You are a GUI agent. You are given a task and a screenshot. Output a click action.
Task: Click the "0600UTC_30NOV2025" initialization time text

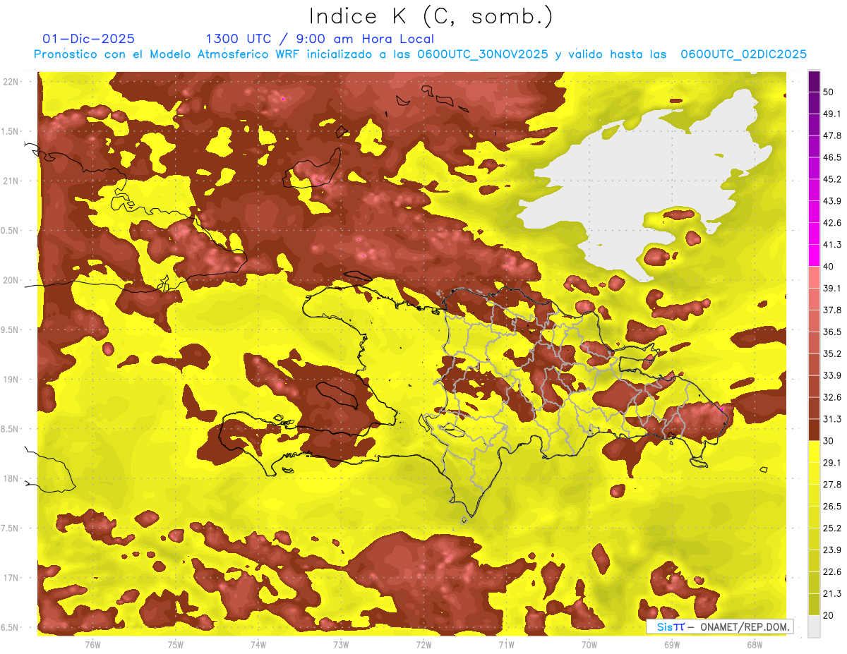[x=483, y=54]
